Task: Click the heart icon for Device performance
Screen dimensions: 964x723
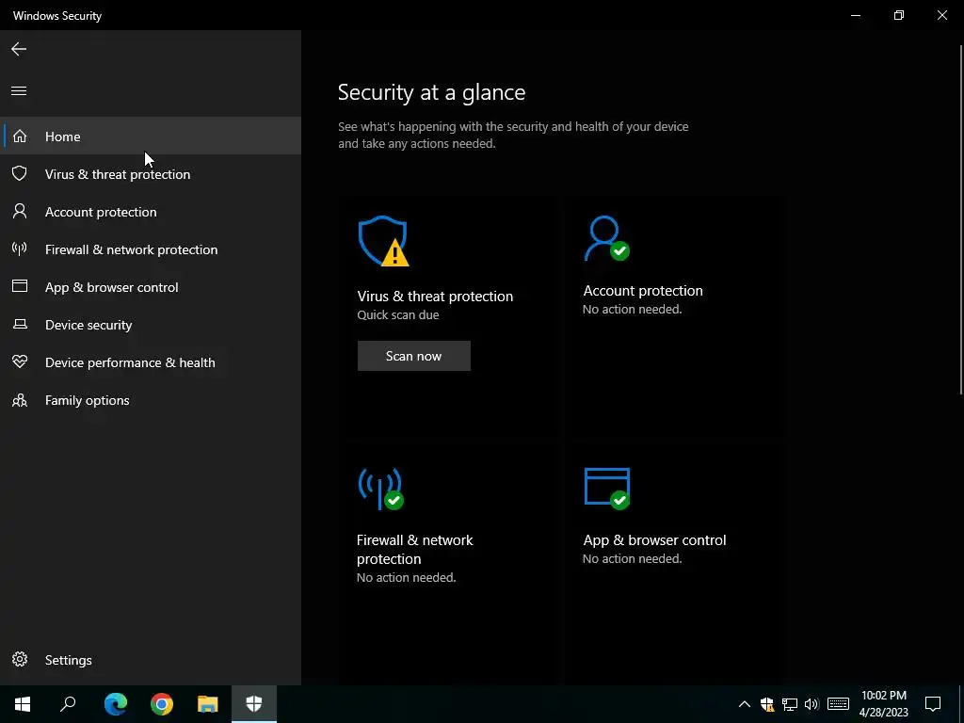Action: coord(20,361)
